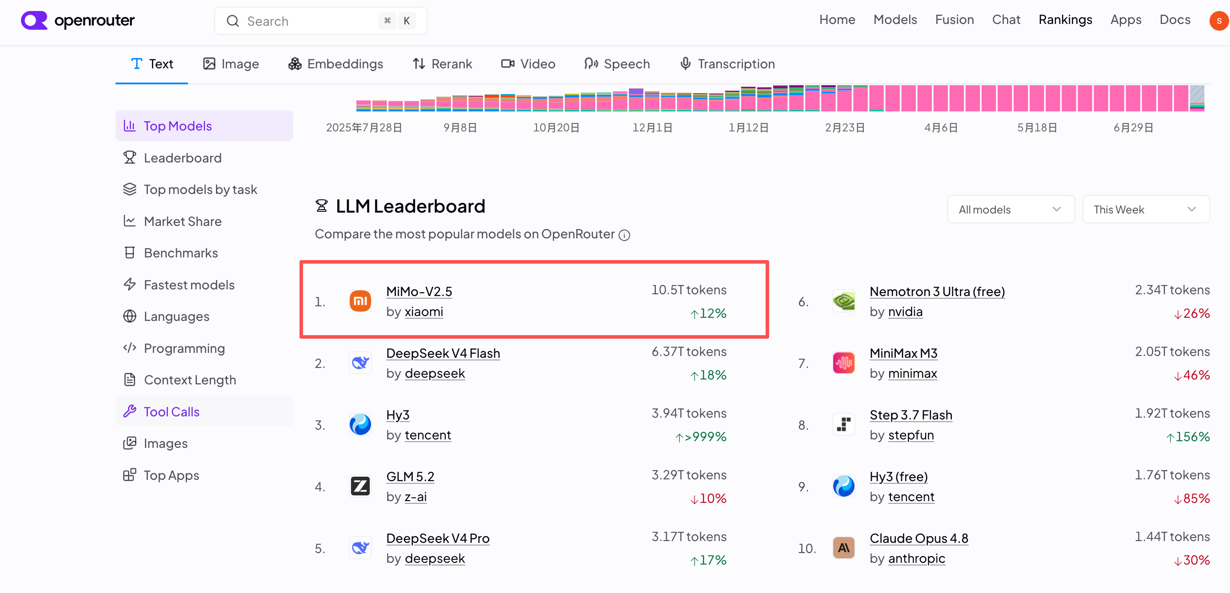Screen dimensions: 1230x593
Task: Select Top Apps in the sidebar
Action: tap(204, 475)
